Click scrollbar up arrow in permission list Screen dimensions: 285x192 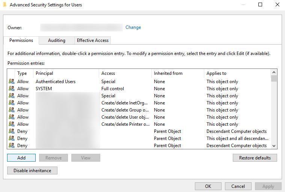pyautogui.click(x=274, y=72)
